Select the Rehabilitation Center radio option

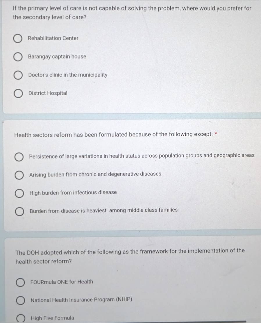[18, 38]
